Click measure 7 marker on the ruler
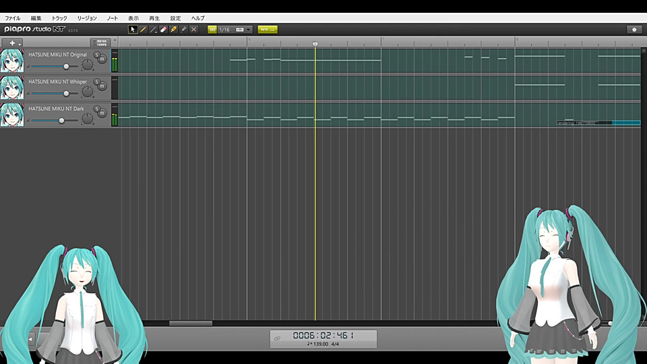The width and height of the screenshot is (647, 364). [x=383, y=40]
